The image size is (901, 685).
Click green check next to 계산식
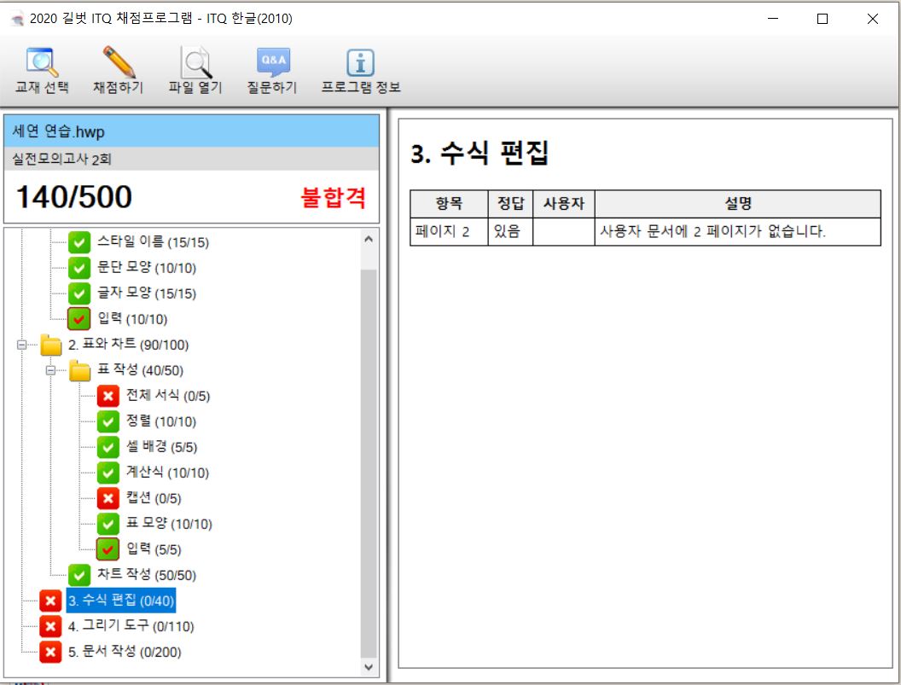coord(108,473)
